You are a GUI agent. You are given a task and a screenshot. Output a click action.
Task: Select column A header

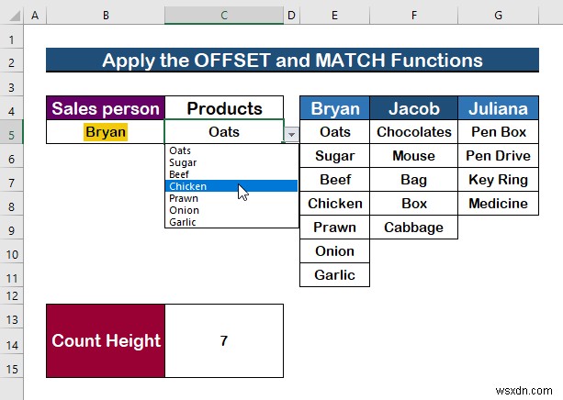pyautogui.click(x=35, y=15)
